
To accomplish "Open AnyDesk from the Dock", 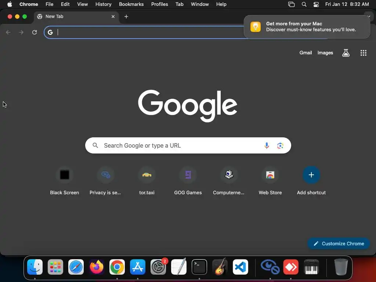I will (x=291, y=267).
